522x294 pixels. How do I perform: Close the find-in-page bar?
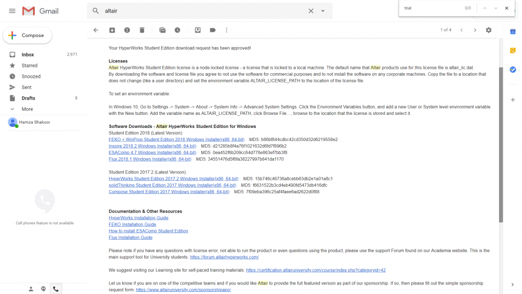click(507, 8)
